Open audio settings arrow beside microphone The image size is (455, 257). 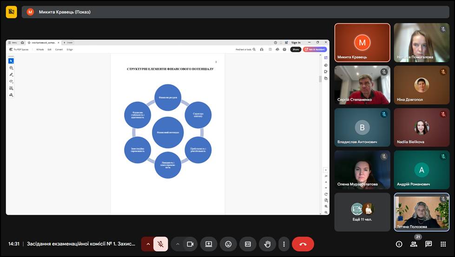148,244
